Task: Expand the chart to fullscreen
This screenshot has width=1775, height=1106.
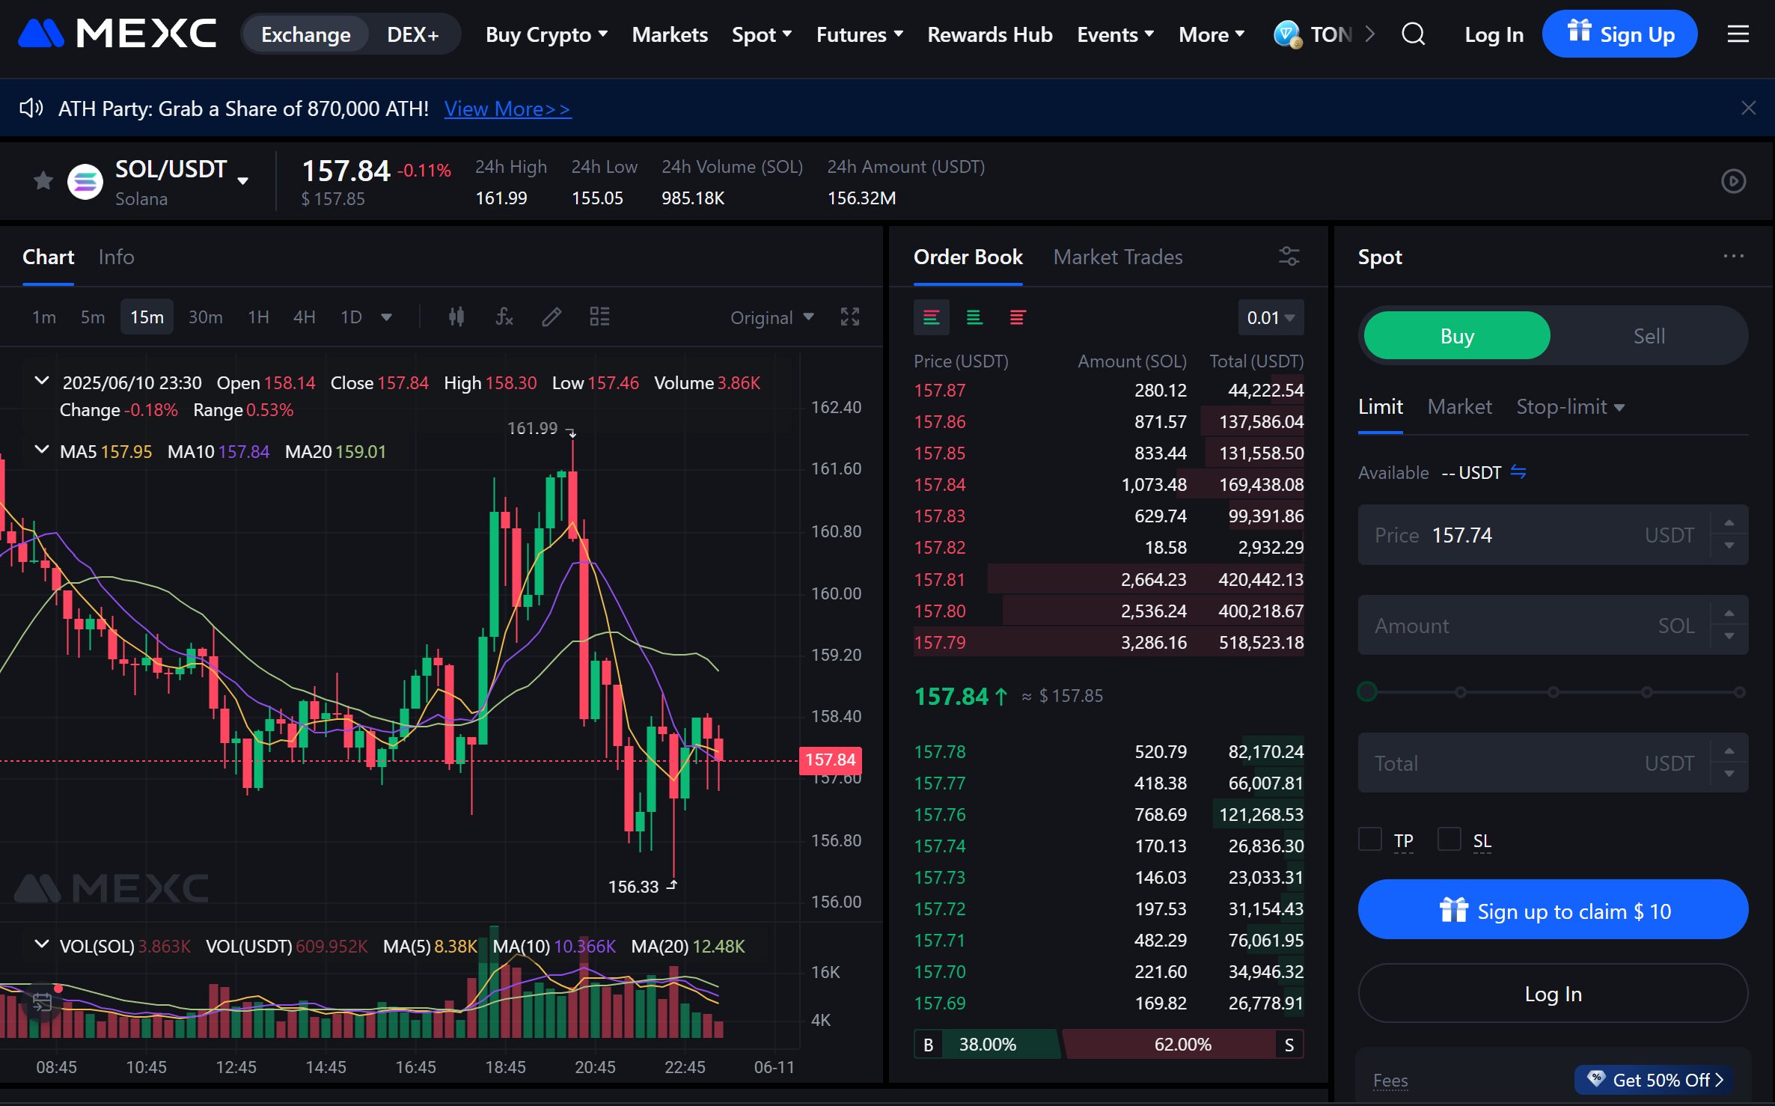Action: [849, 317]
